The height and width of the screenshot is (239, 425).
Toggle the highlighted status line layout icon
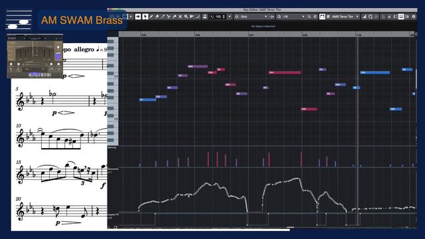tap(401, 17)
